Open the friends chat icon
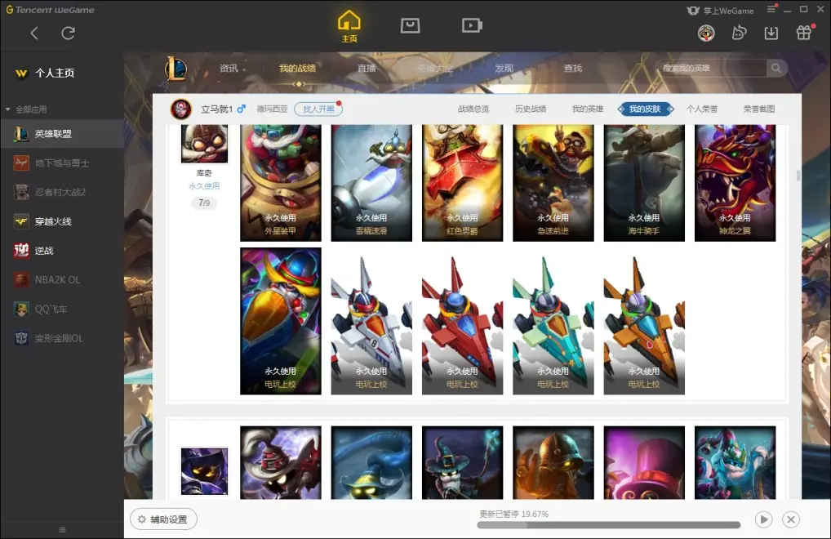The width and height of the screenshot is (831, 539). tap(739, 33)
